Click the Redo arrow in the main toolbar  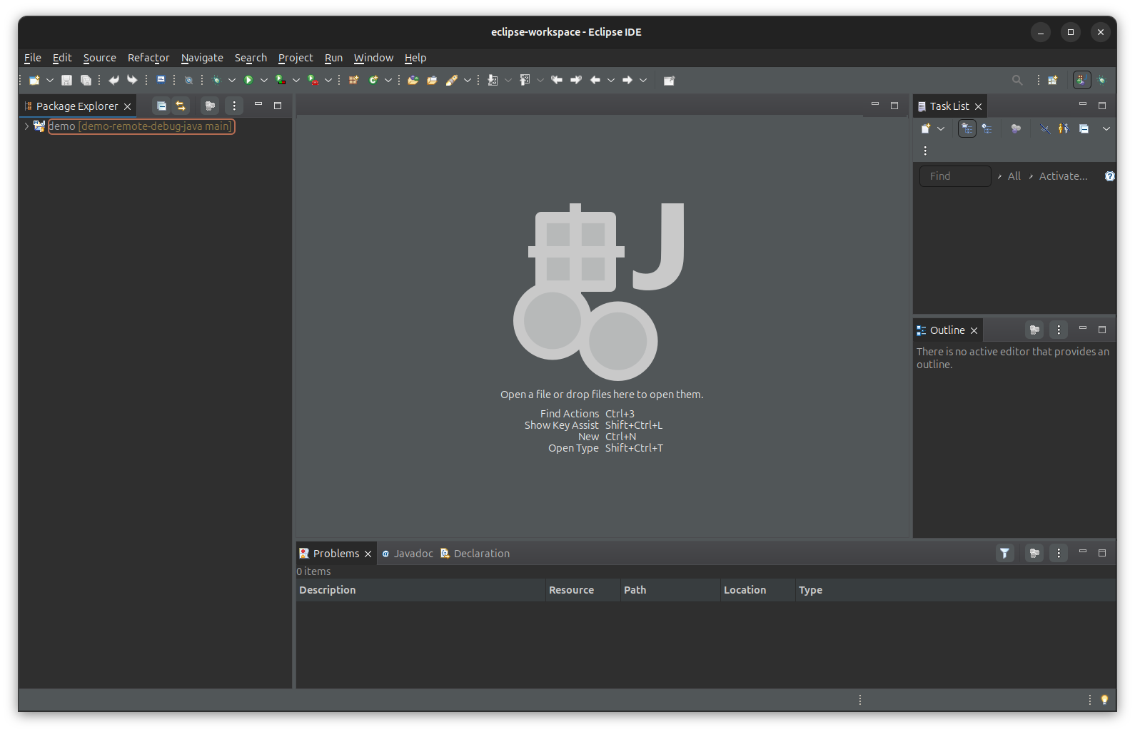(x=132, y=80)
